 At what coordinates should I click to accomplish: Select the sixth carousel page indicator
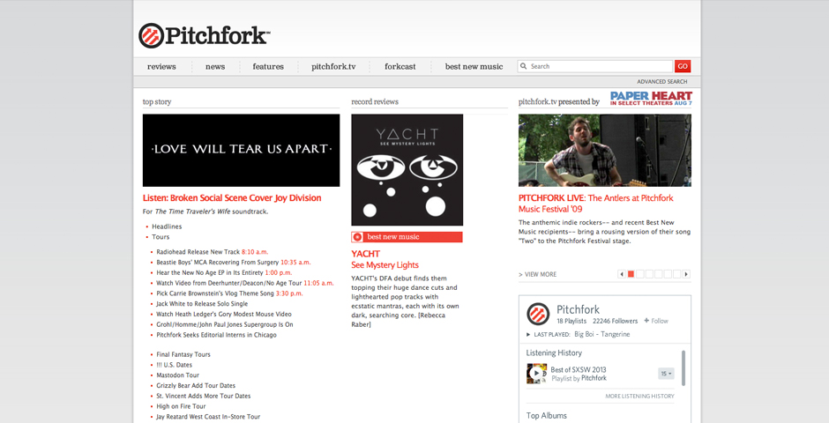[676, 274]
